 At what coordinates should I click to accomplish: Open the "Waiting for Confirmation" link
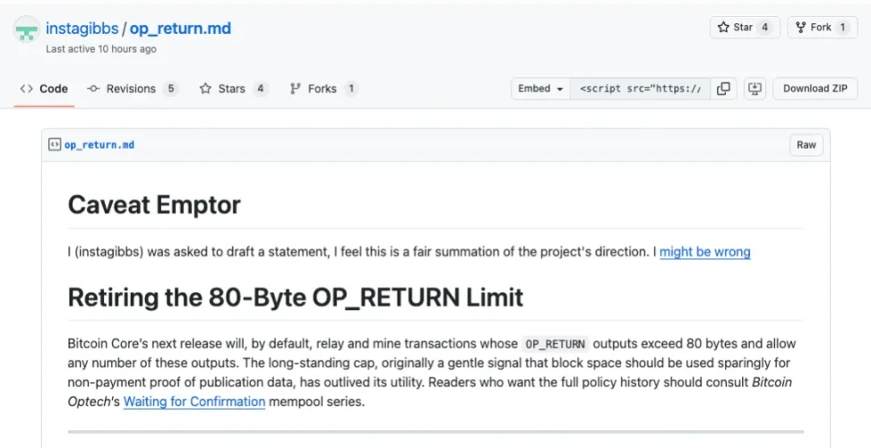tap(194, 401)
